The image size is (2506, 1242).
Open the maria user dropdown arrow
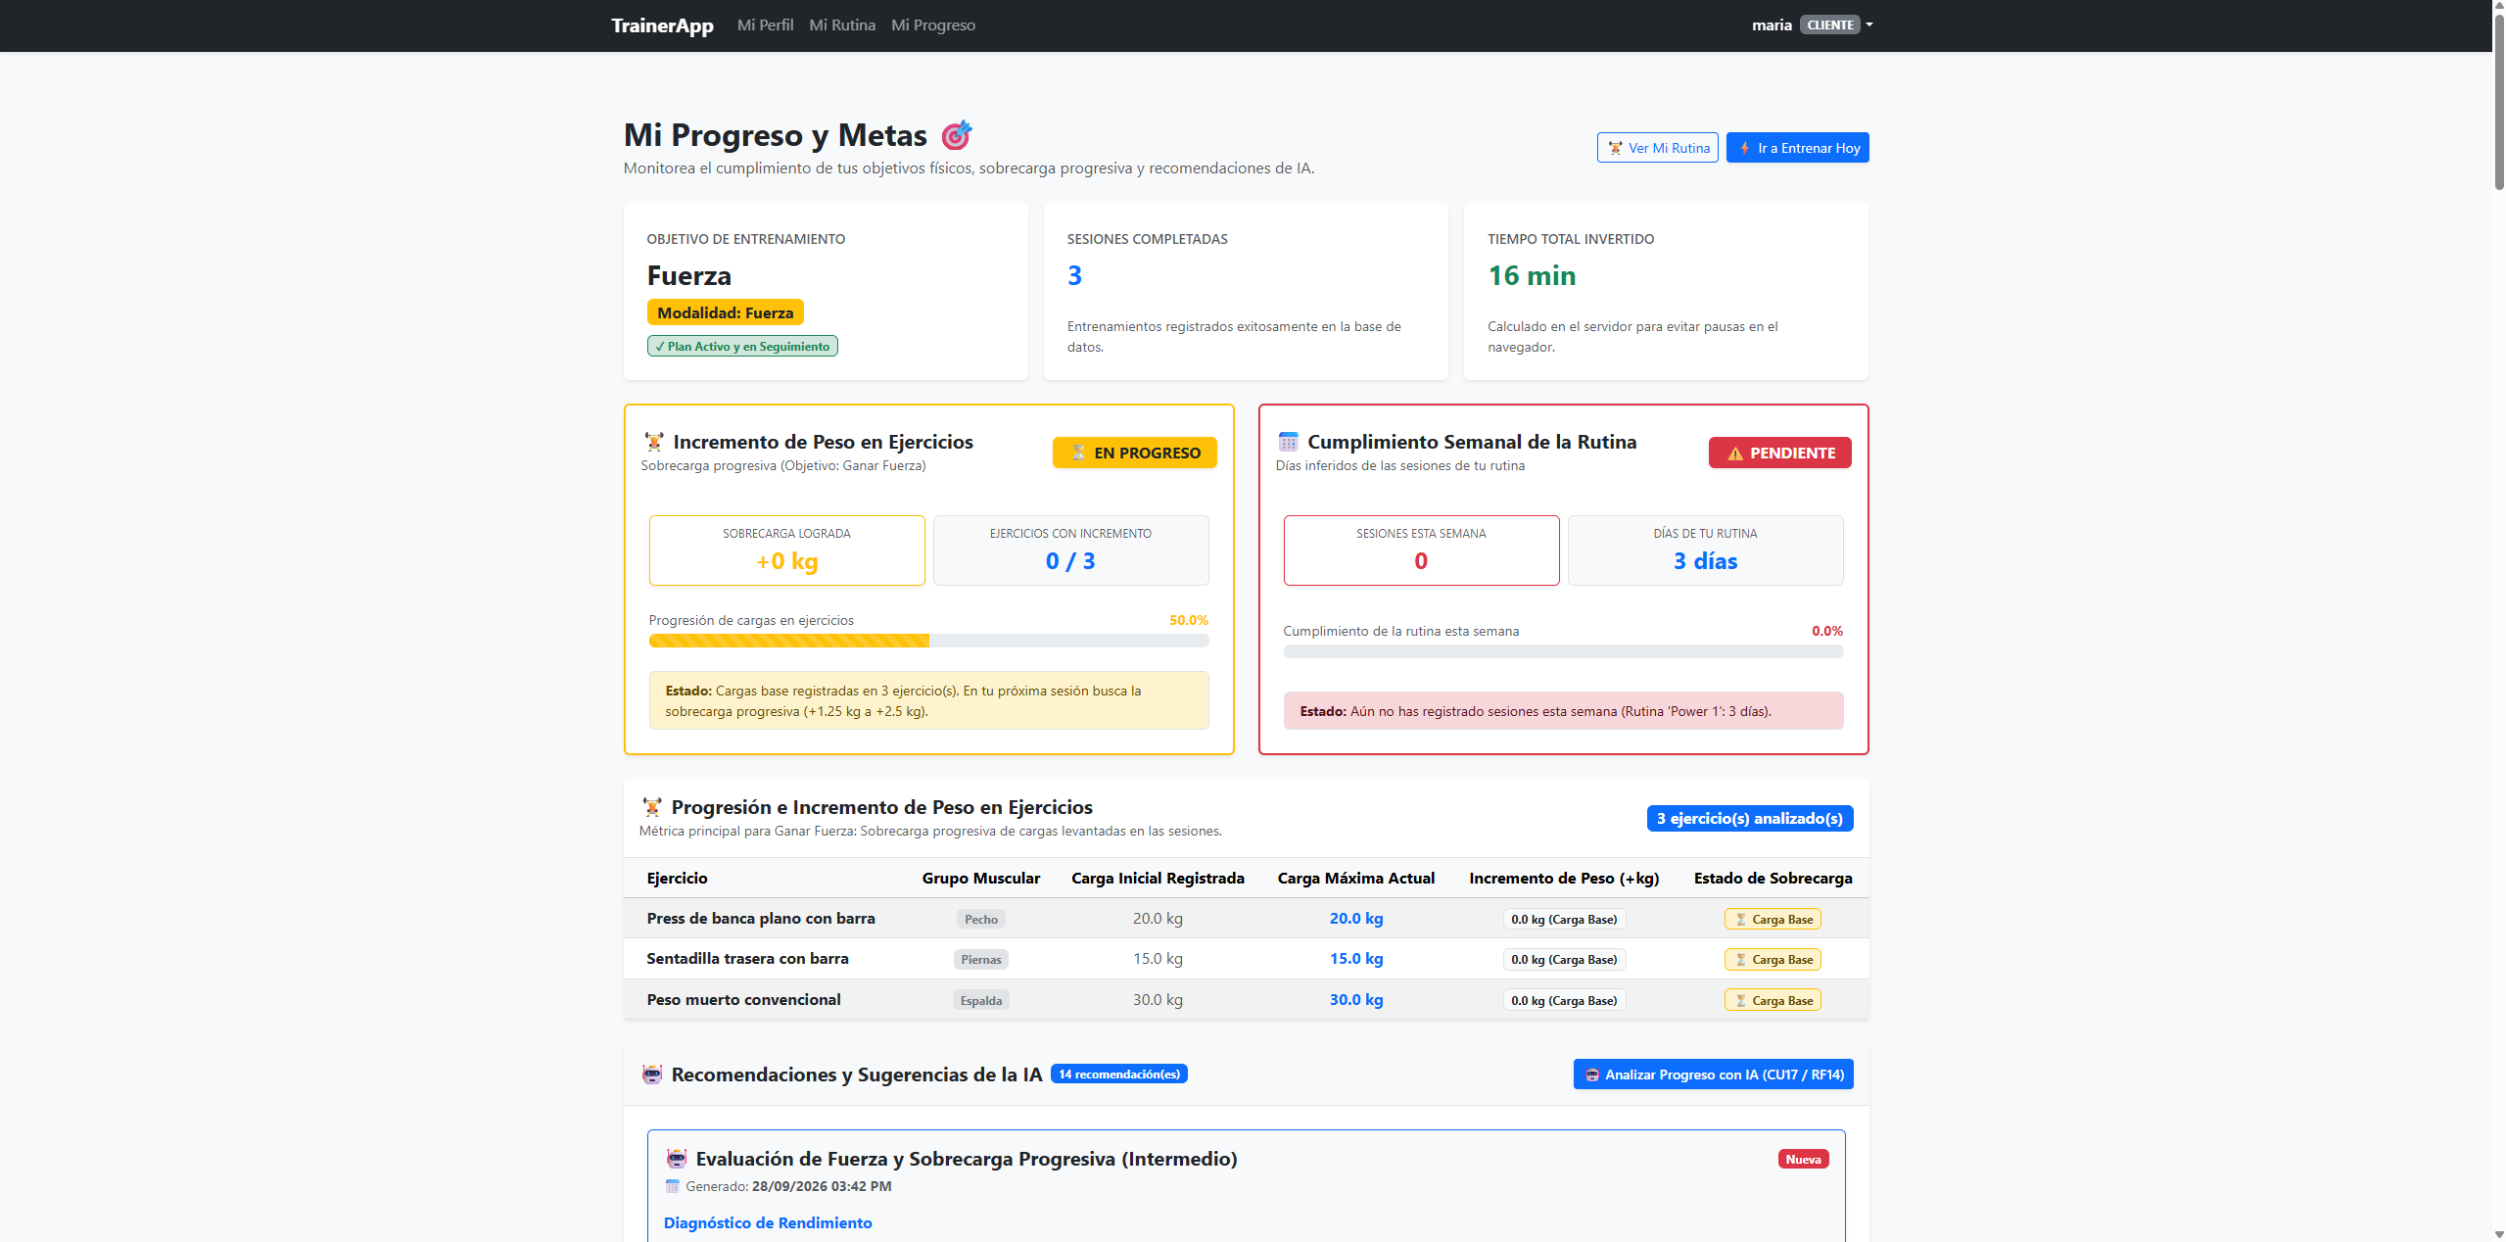pos(1869,25)
